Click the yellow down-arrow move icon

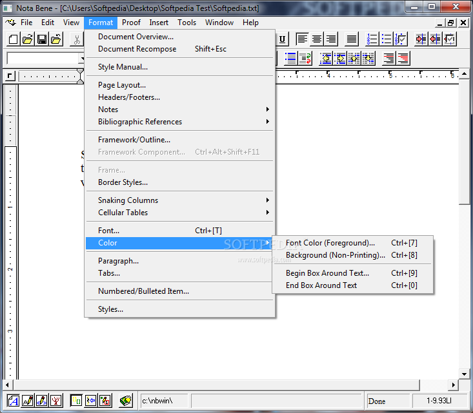click(368, 58)
